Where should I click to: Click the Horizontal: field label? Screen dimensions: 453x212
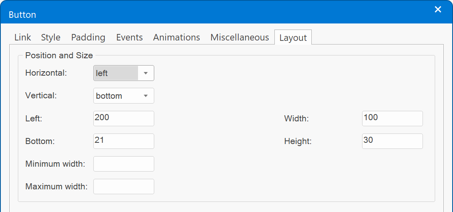click(x=46, y=73)
